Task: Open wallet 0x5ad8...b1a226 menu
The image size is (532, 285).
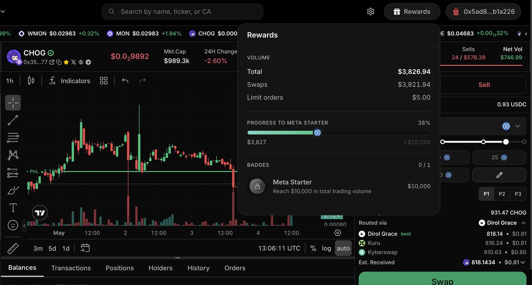Action: (483, 12)
